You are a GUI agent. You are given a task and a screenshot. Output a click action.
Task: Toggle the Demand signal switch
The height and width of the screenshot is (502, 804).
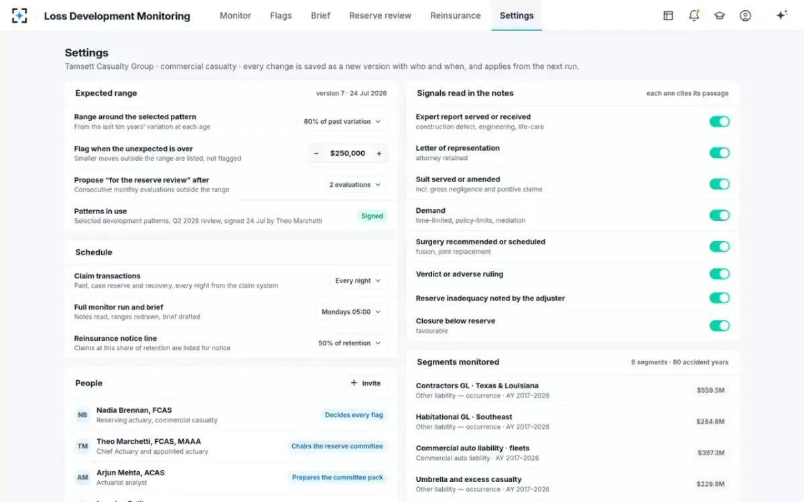coord(720,216)
